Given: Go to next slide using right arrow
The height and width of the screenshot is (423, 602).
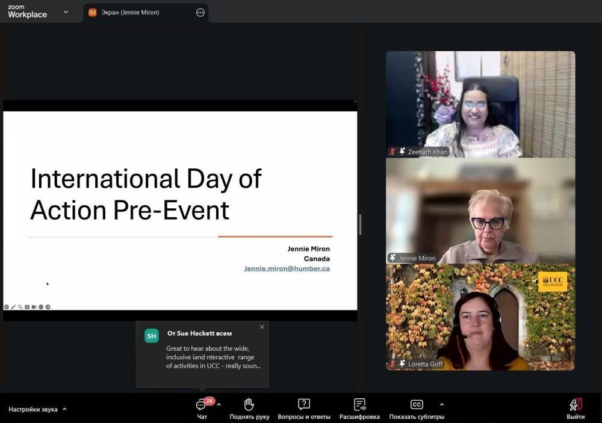Looking at the screenshot, I should tap(48, 307).
